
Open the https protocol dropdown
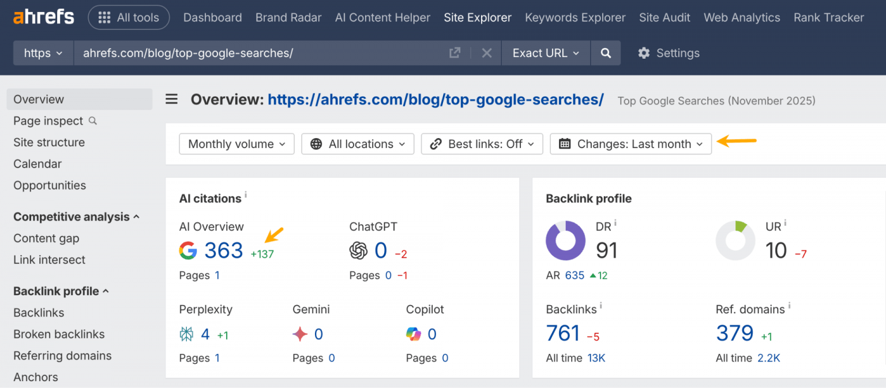(43, 53)
